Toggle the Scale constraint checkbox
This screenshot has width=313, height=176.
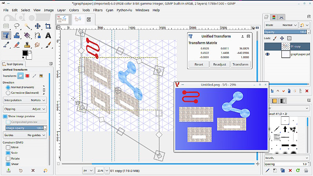coord(8,153)
